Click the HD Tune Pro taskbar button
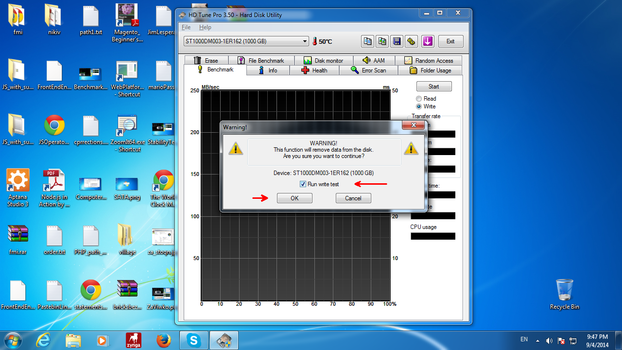The height and width of the screenshot is (350, 622). (224, 340)
